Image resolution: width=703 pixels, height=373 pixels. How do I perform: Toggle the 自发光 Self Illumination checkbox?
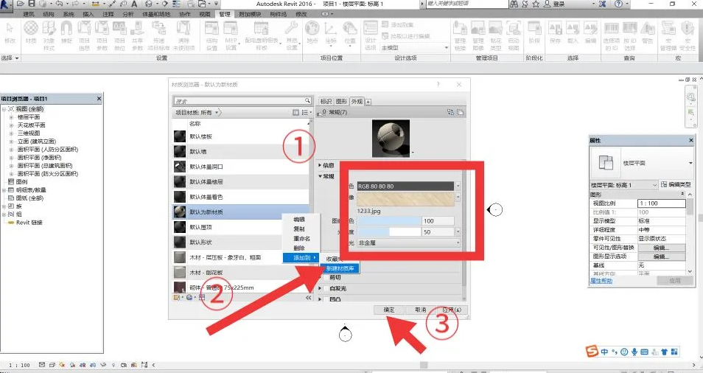[x=326, y=288]
